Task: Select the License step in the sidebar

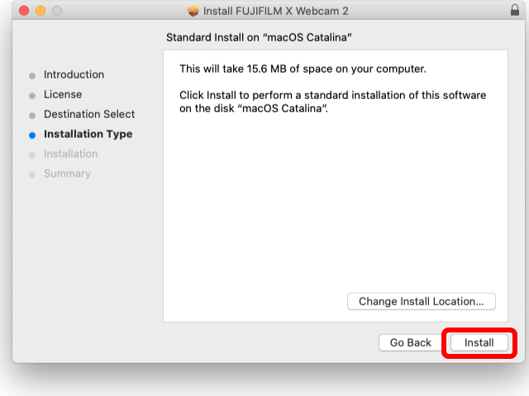Action: pyautogui.click(x=63, y=94)
